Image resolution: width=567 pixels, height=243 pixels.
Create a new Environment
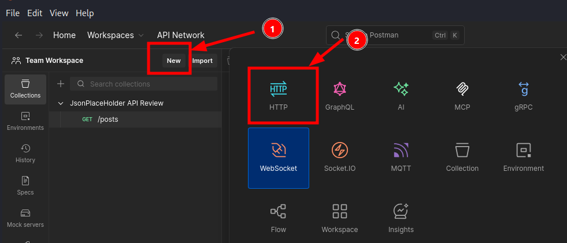click(x=524, y=158)
